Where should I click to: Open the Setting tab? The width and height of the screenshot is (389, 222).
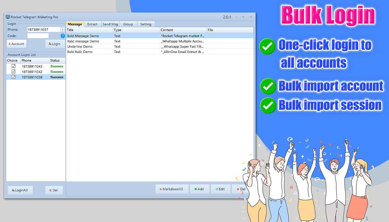tap(146, 24)
